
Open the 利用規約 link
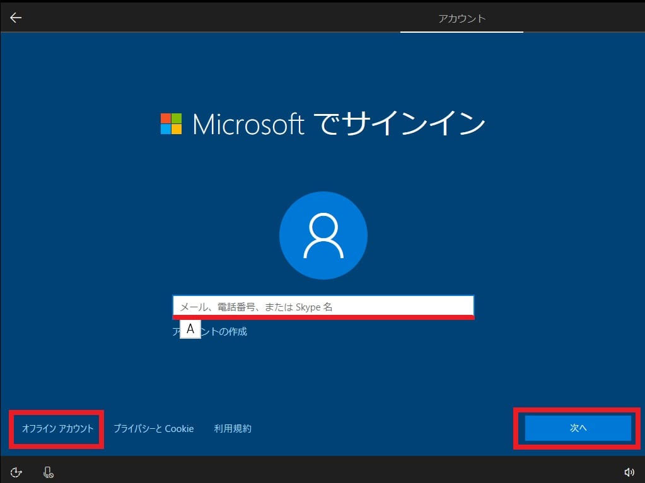pos(233,428)
